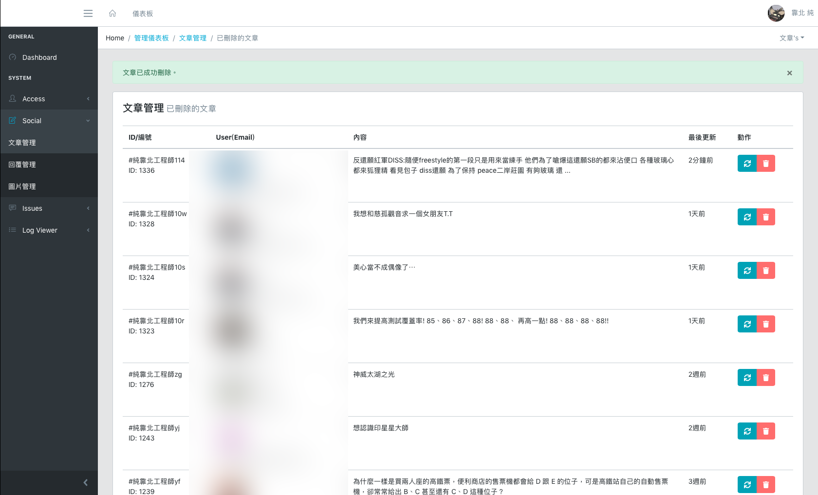
Task: Click the 最後更新 column header
Action: (x=702, y=137)
